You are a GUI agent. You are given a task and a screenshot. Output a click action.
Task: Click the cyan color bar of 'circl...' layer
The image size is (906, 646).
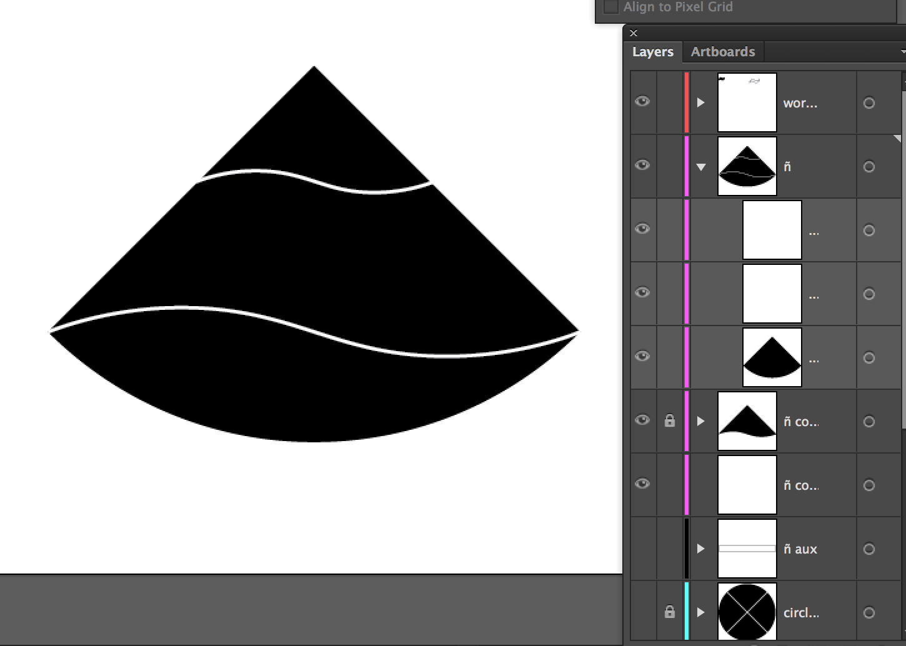(x=687, y=612)
